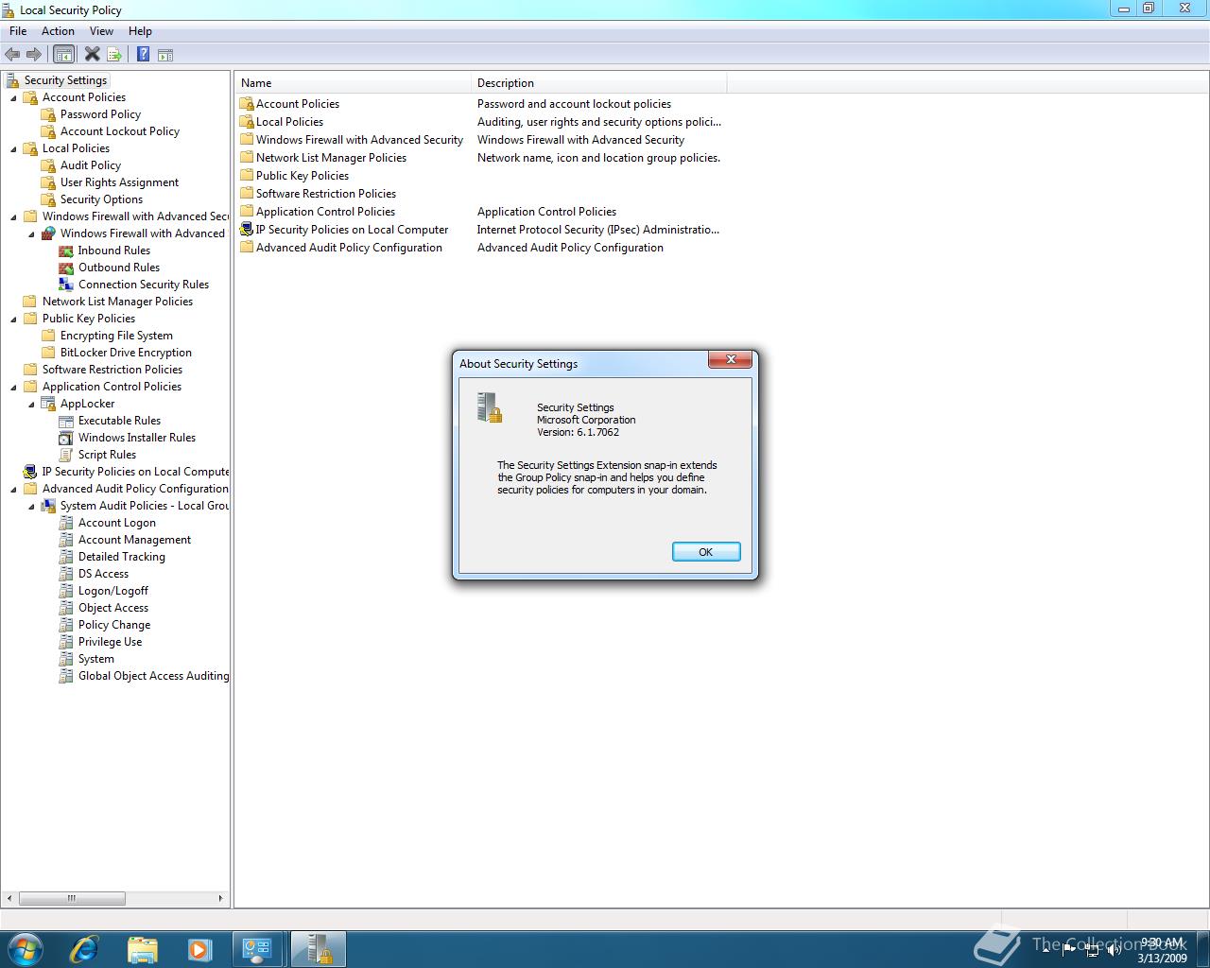
Task: Click the Inbound Rules icon
Action: [66, 251]
